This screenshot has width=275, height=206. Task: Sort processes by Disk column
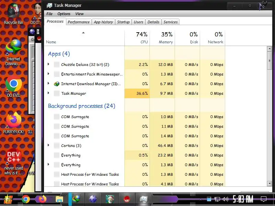[187, 38]
